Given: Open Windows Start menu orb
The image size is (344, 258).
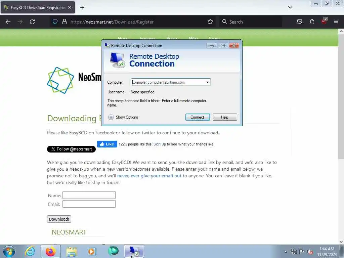Looking at the screenshot, I should point(9,251).
